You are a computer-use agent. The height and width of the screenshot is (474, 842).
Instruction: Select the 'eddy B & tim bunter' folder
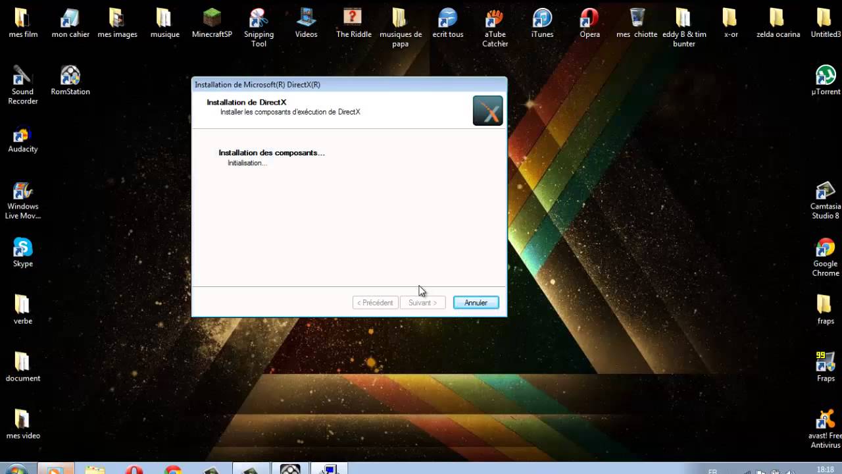click(x=684, y=27)
